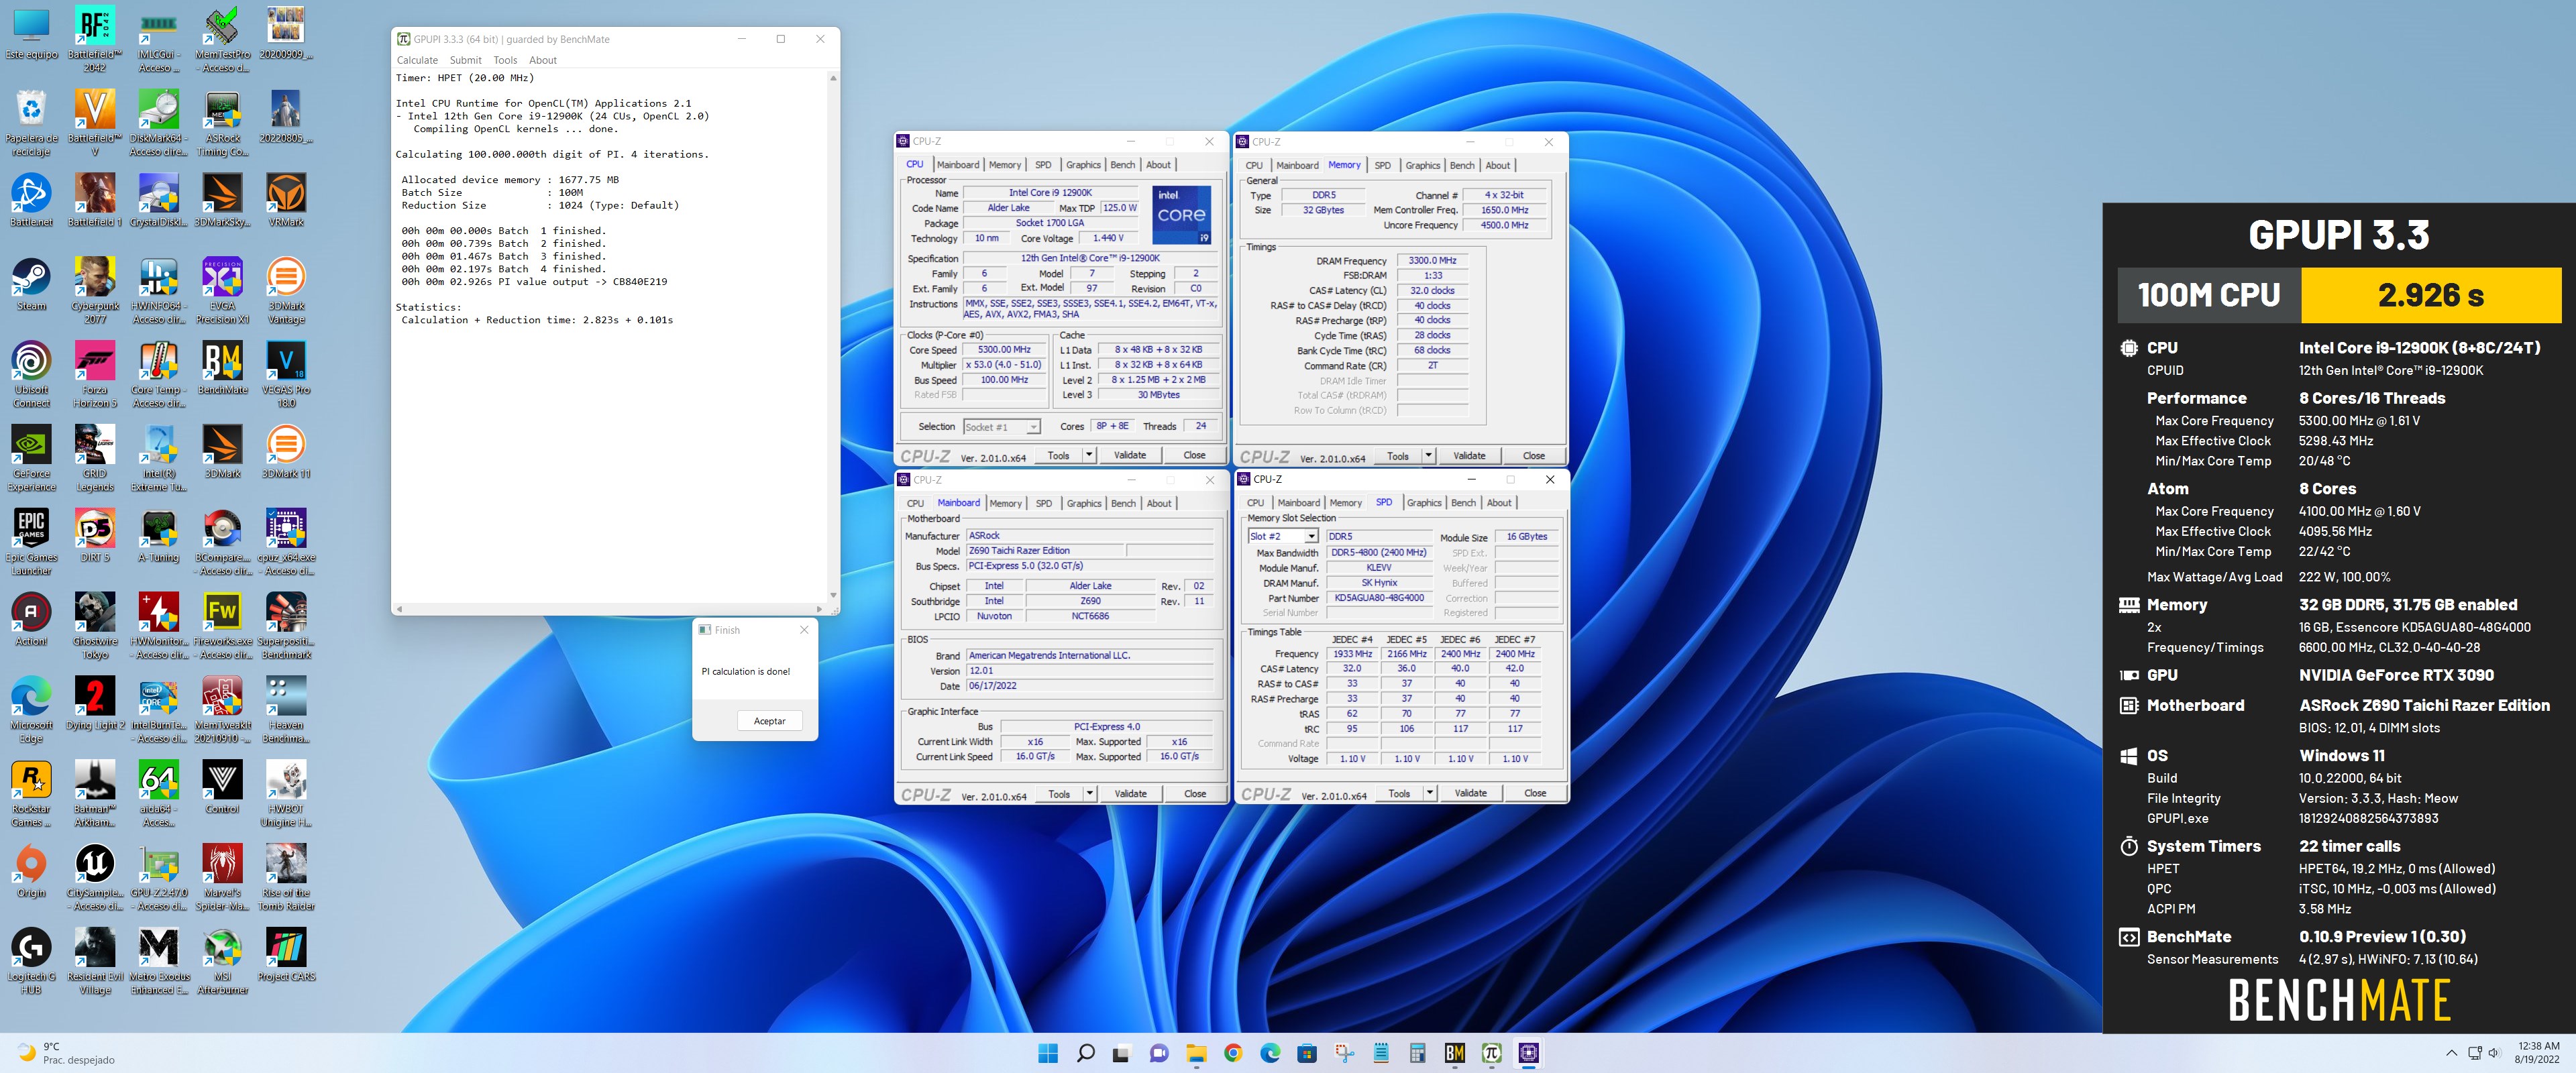Click Validate in CPU-Z CPU window
The image size is (2576, 1073).
tap(1130, 455)
